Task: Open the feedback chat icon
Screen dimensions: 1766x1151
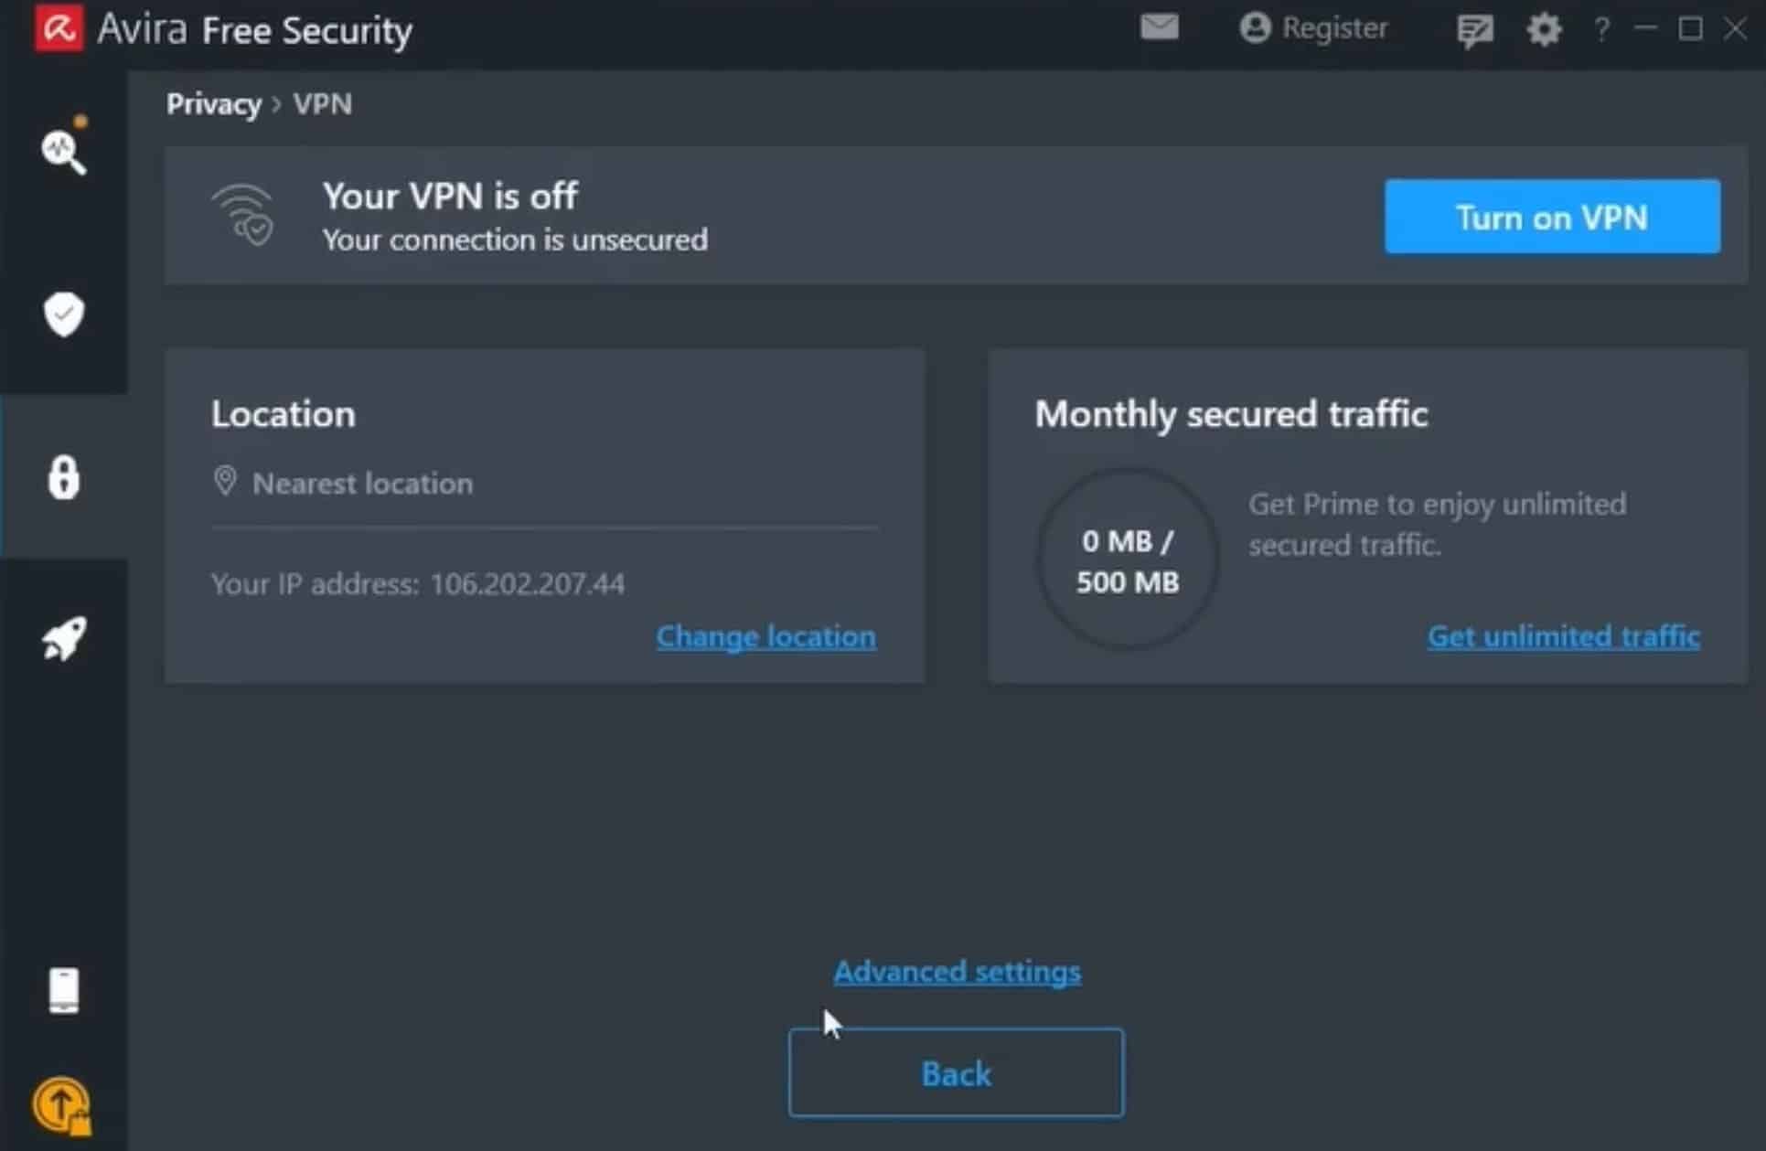Action: click(x=1474, y=30)
